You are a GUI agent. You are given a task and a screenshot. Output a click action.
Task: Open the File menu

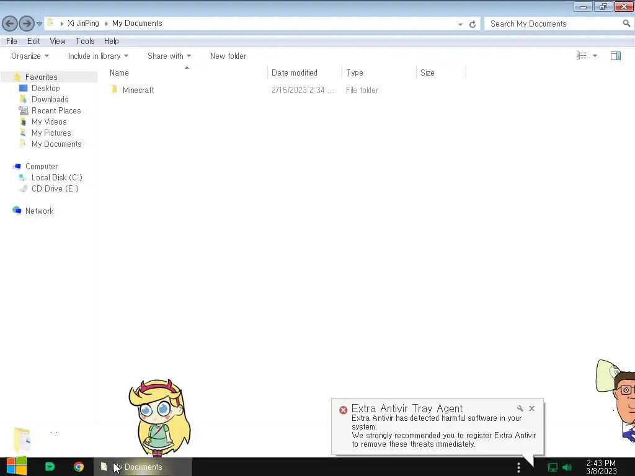coord(12,41)
